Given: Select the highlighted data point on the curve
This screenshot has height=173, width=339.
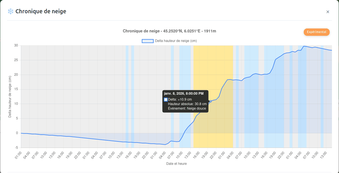Looking at the screenshot, I should click(x=210, y=101).
